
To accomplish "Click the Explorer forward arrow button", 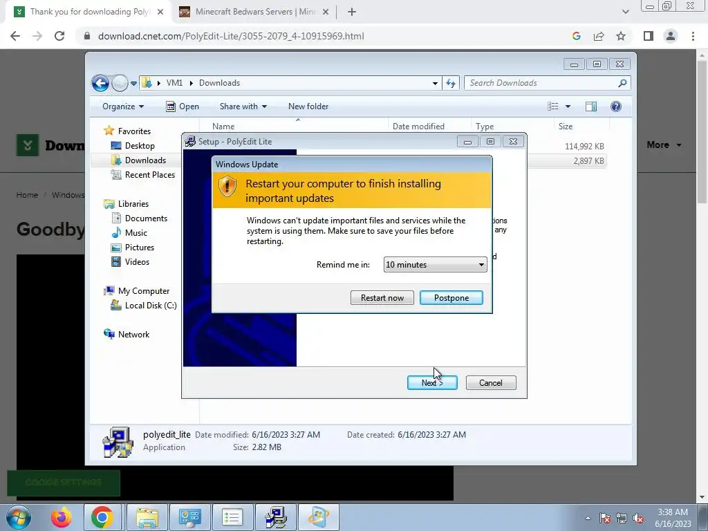I will click(120, 83).
